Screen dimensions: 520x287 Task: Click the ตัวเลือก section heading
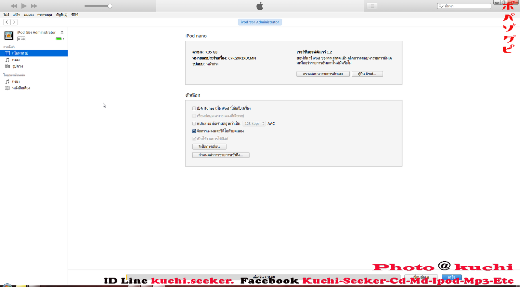pyautogui.click(x=193, y=95)
